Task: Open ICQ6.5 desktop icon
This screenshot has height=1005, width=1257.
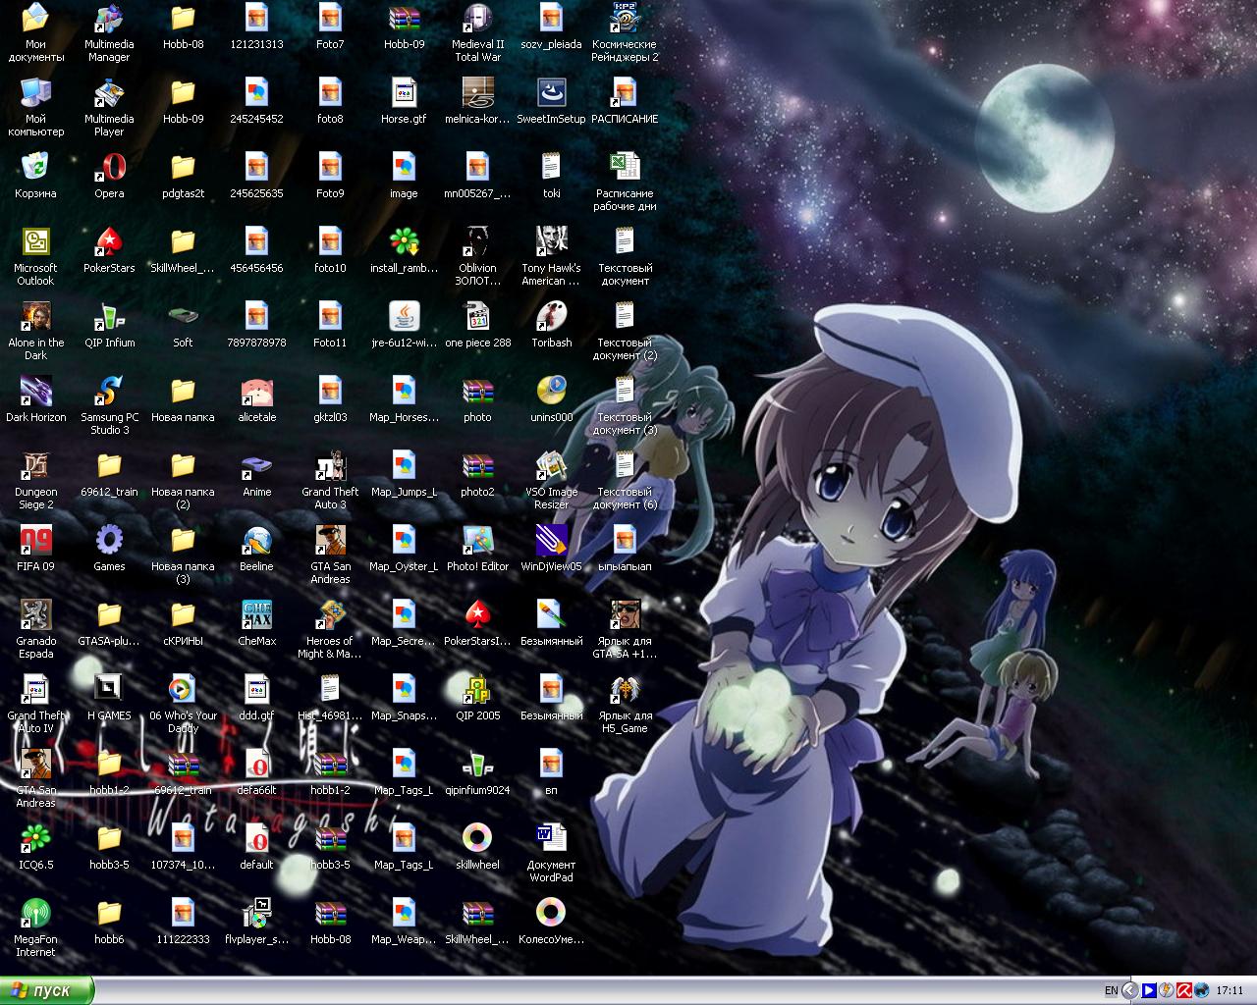Action: tap(35, 838)
